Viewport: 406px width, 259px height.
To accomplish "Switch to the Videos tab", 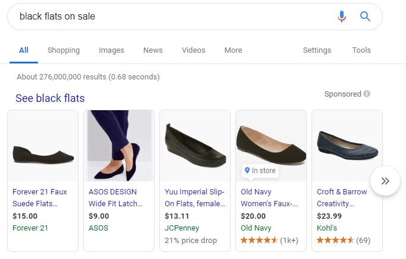I will tap(193, 50).
